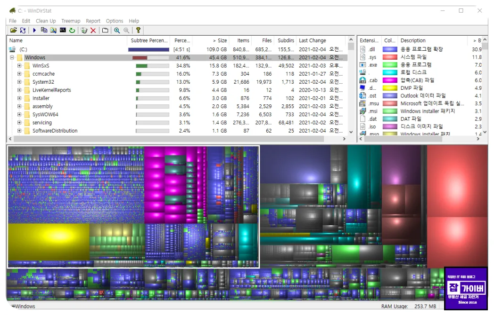Click the .msu update file icon

(363, 103)
